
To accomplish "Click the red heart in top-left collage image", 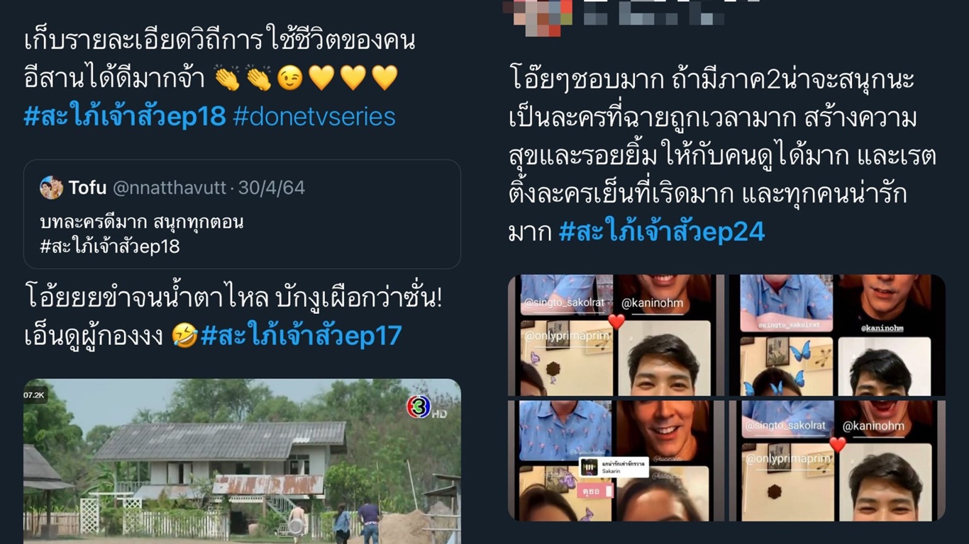I will point(616,322).
